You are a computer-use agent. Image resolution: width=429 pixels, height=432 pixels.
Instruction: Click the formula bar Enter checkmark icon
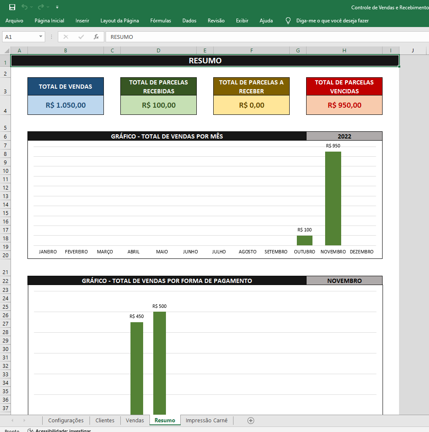pyautogui.click(x=81, y=37)
